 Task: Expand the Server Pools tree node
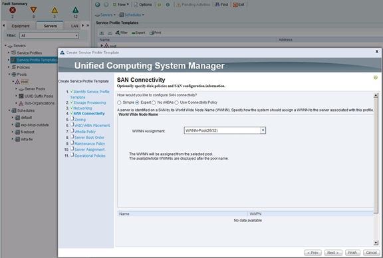pyautogui.click(x=17, y=88)
